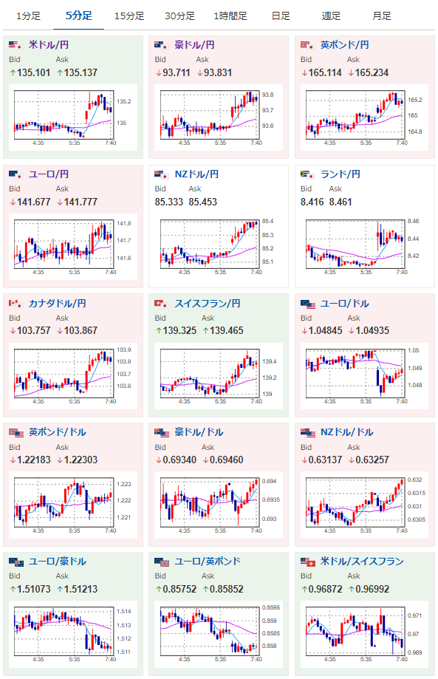The image size is (438, 679).
Task: Open the NZドル/円 pair link
Action: (196, 174)
